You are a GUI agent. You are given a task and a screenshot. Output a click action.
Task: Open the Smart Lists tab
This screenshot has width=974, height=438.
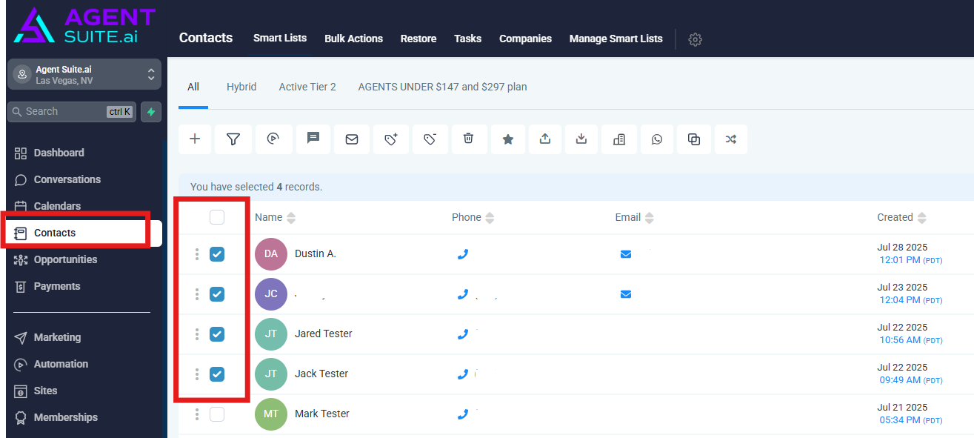point(280,38)
